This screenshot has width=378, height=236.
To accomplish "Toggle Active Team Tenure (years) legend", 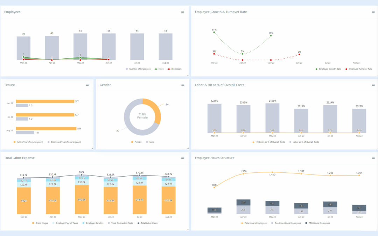I will coord(28,142).
